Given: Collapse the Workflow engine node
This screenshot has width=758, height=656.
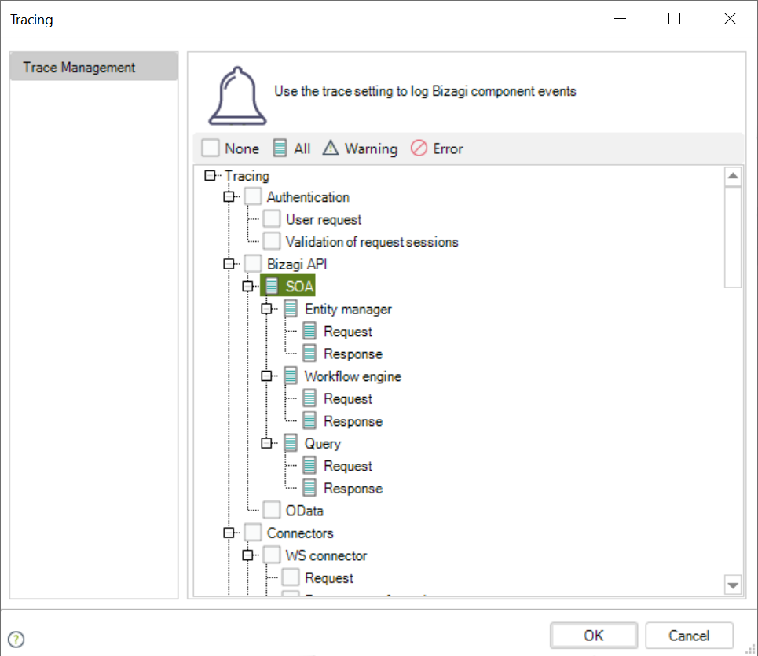Looking at the screenshot, I should pyautogui.click(x=266, y=376).
